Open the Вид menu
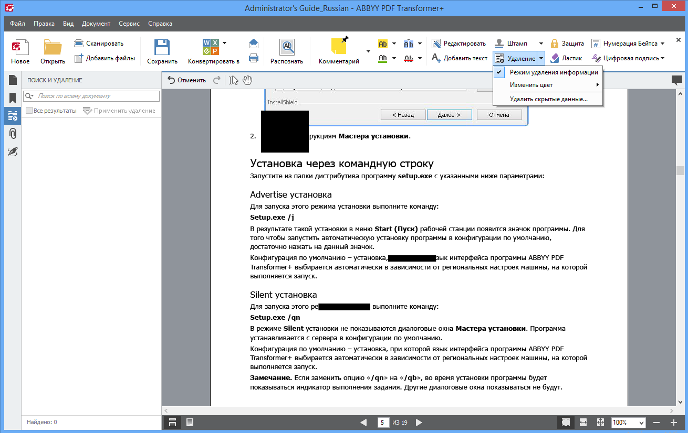 68,24
